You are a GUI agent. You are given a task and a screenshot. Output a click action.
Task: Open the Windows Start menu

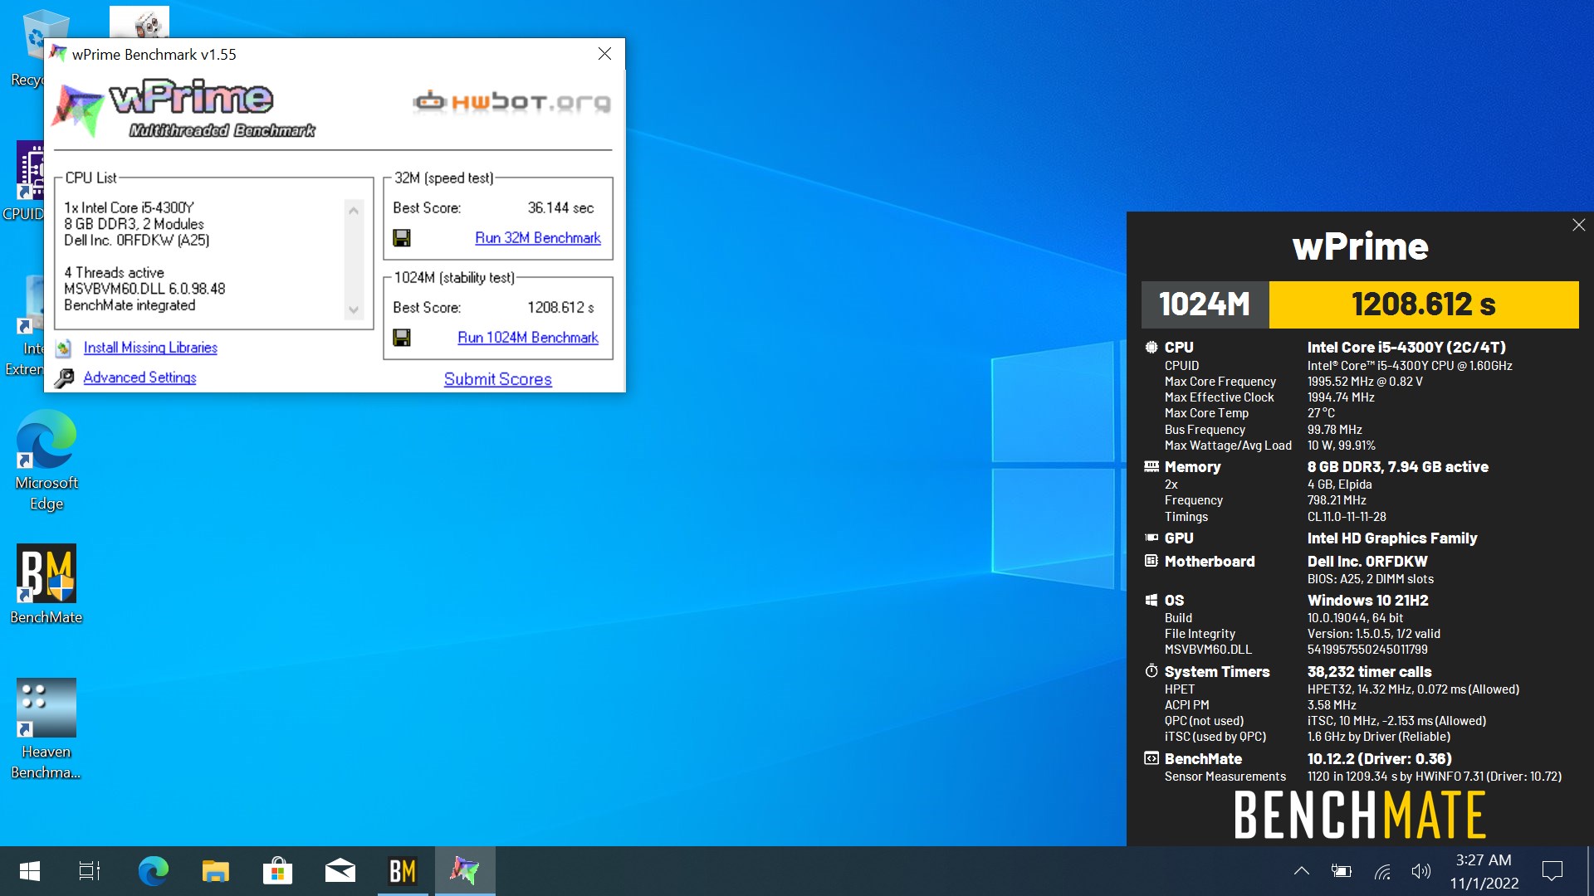tap(30, 871)
